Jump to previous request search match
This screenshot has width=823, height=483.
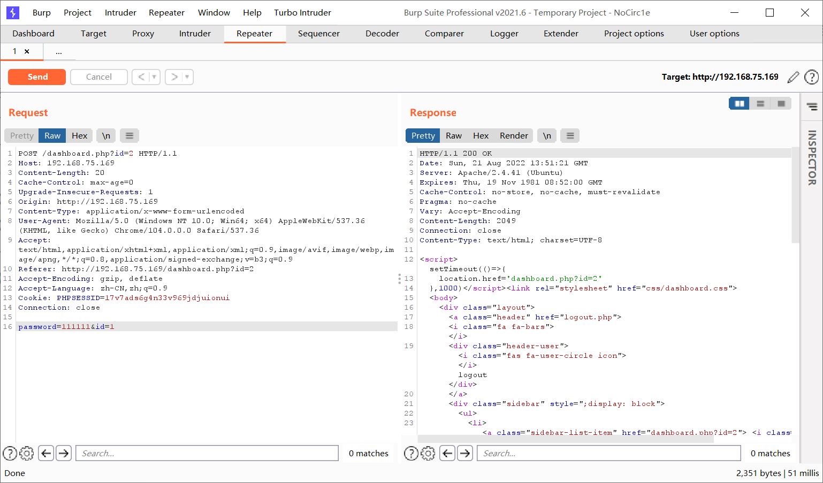tap(47, 454)
